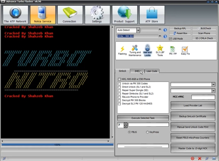Select Imei and Locks icon

(147, 50)
